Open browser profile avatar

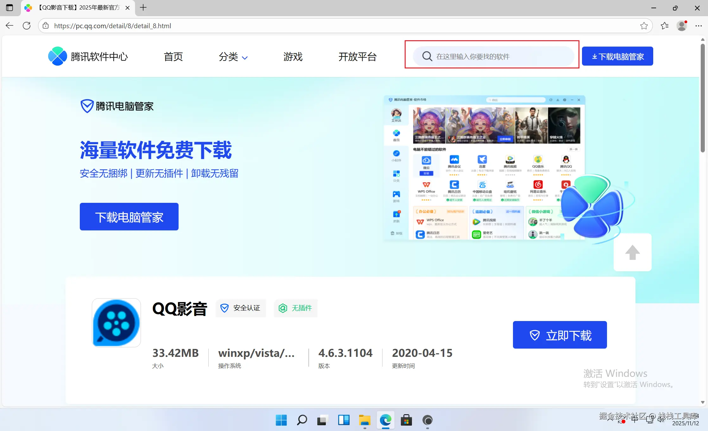[681, 26]
